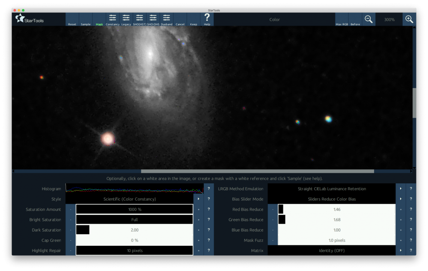Open help for Red Bias Reduce

pos(411,209)
